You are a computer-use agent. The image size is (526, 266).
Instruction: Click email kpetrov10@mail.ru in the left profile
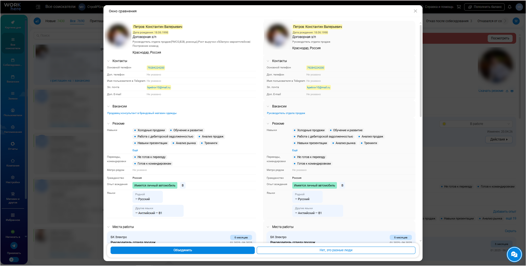159,87
